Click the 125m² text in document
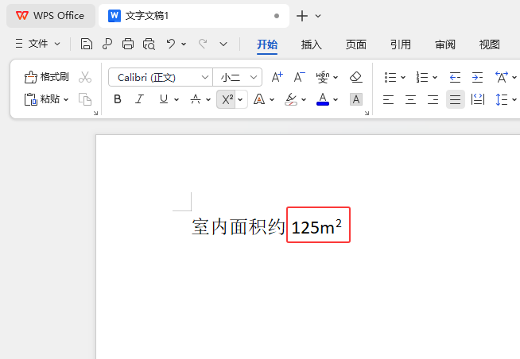The width and height of the screenshot is (520, 359). (316, 227)
